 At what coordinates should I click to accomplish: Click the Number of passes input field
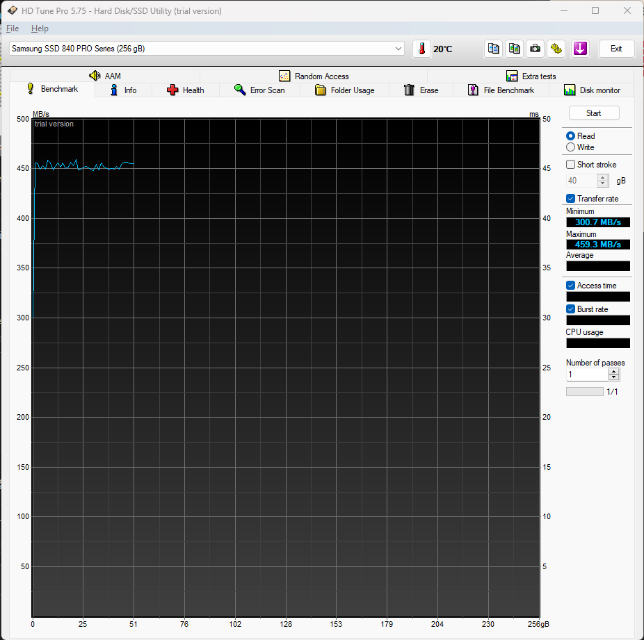588,375
